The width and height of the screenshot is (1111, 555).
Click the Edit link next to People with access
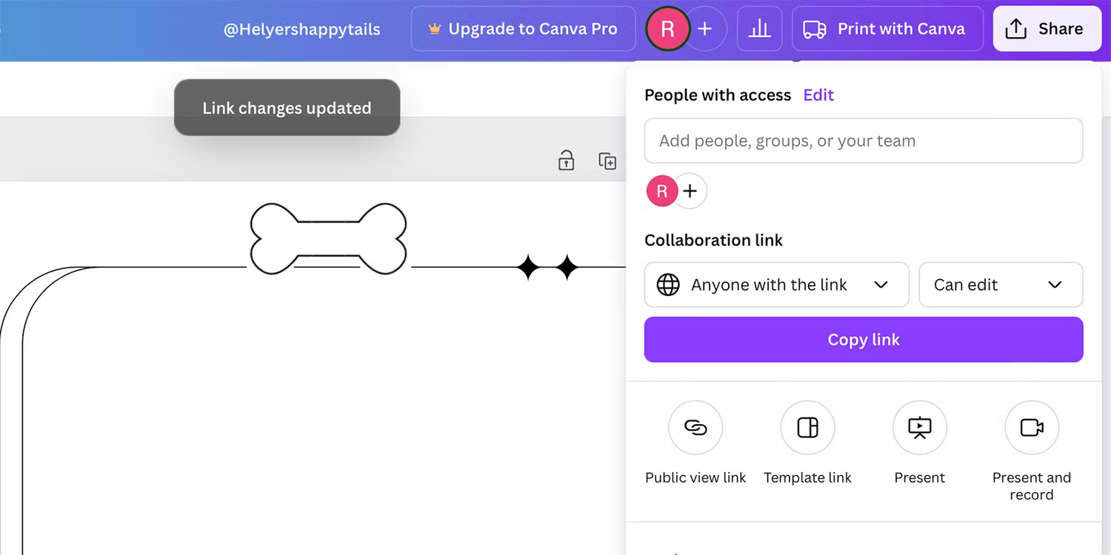click(x=818, y=95)
